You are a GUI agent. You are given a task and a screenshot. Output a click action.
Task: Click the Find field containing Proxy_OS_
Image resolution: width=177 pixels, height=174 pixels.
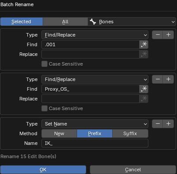tap(90, 89)
